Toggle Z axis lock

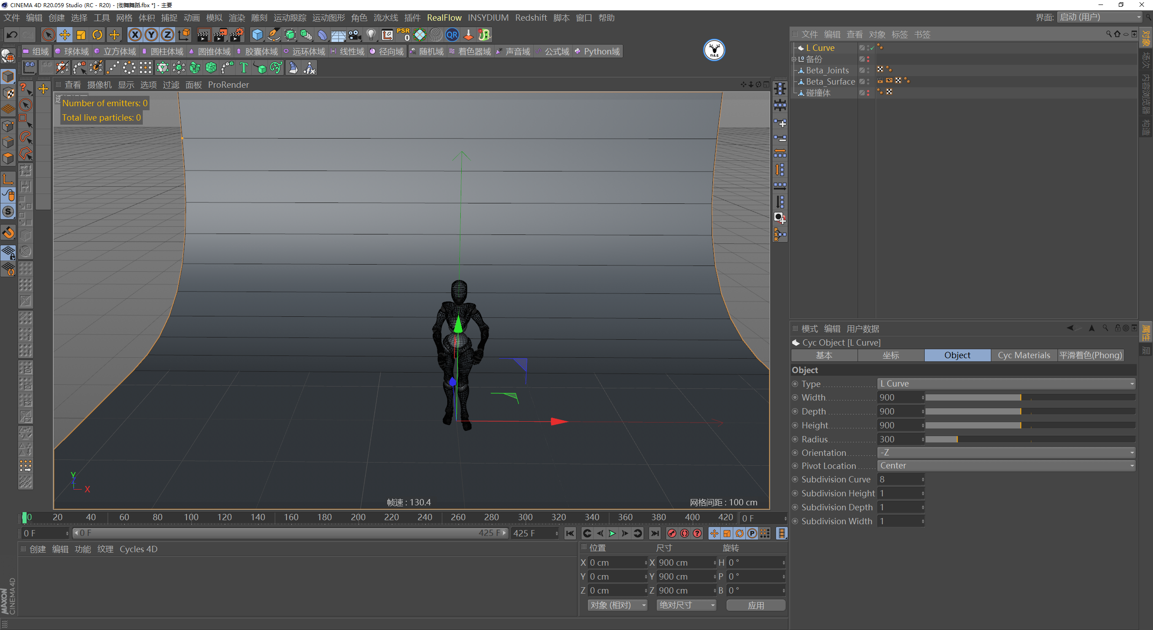(x=168, y=35)
